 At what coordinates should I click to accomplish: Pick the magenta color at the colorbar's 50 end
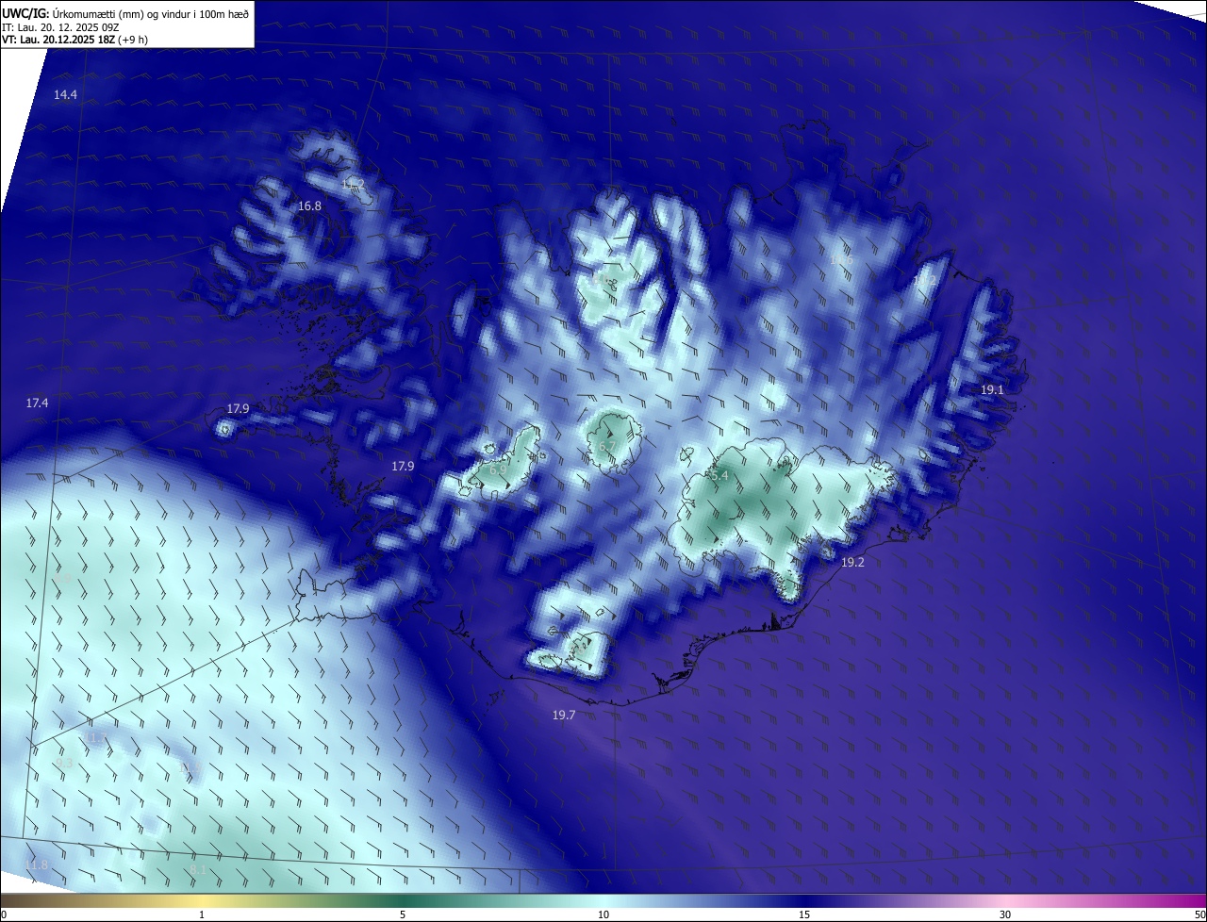[1201, 901]
